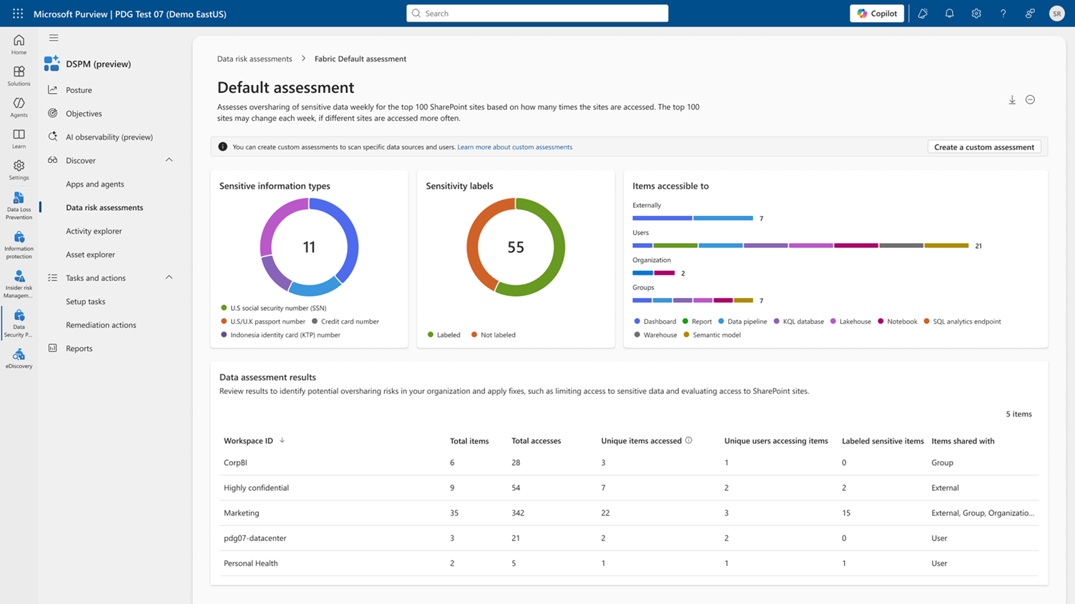
Task: Download the assessment using the download icon
Action: coord(1012,100)
